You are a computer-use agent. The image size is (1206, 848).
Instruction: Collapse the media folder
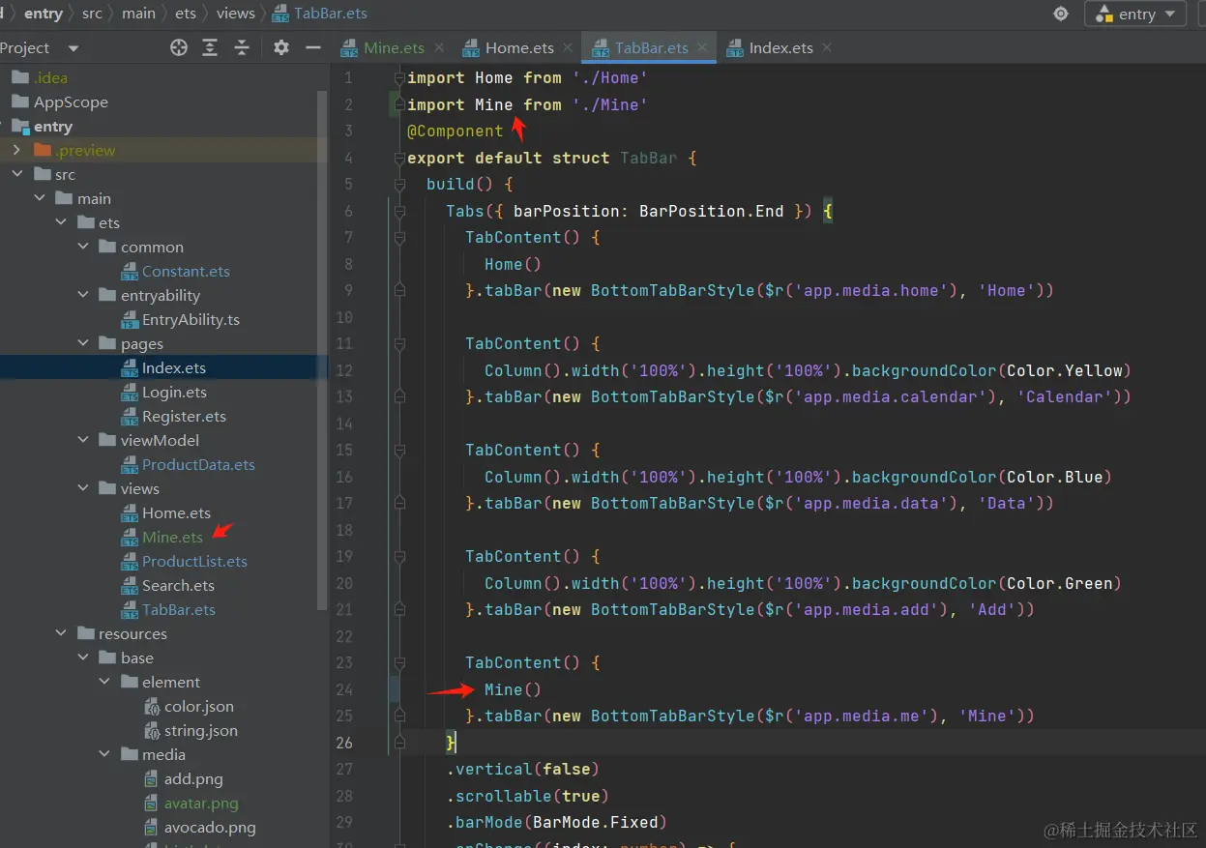pos(105,754)
